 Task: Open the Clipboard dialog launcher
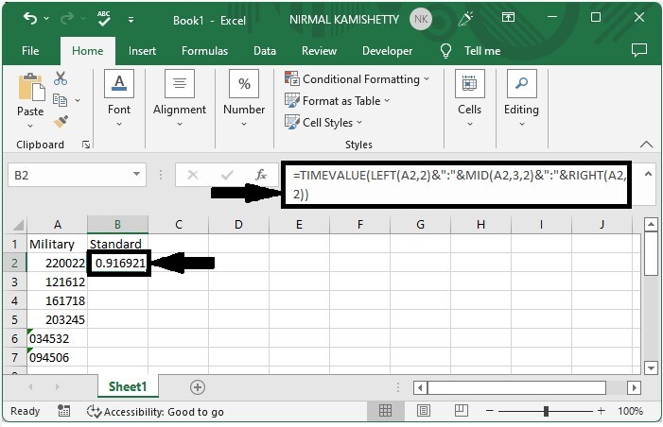86,145
